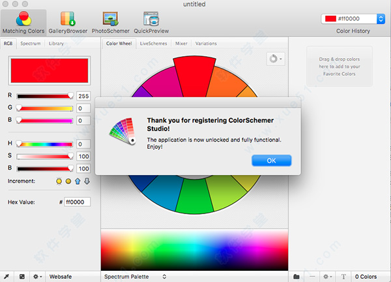Click the H hue value field
391x282 pixels.
[83, 144]
